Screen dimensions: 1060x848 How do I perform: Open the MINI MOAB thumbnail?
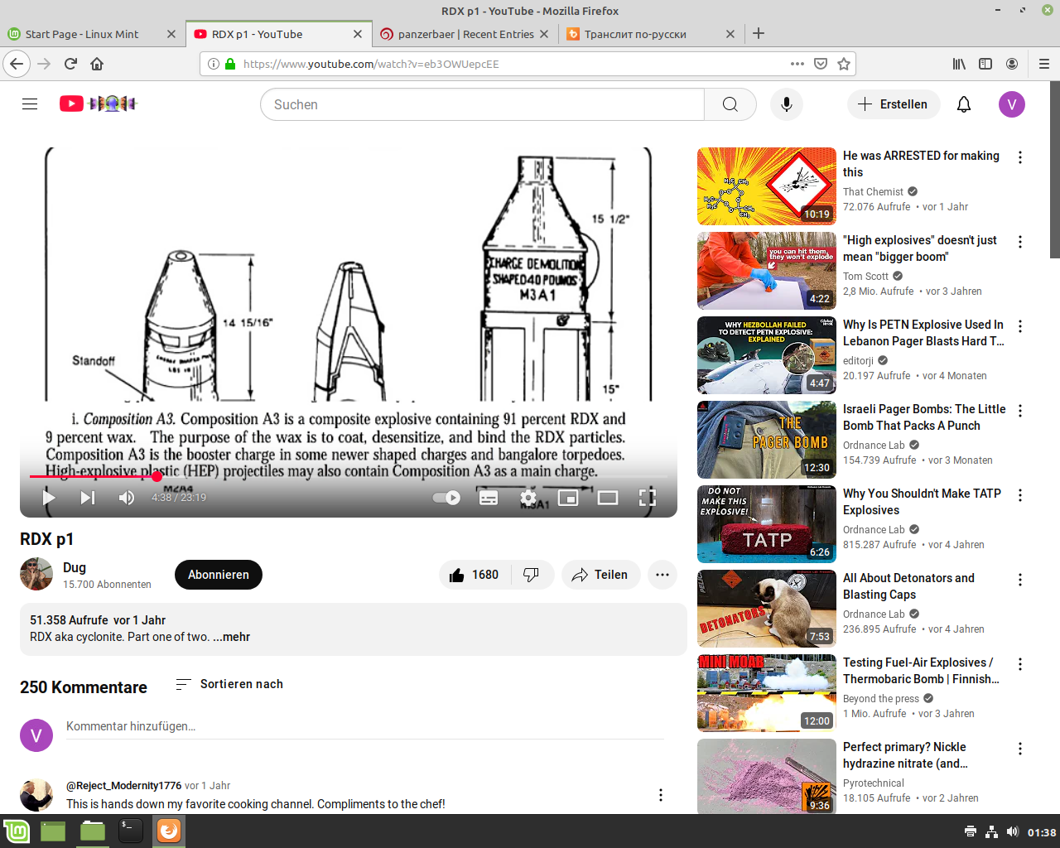pyautogui.click(x=767, y=693)
